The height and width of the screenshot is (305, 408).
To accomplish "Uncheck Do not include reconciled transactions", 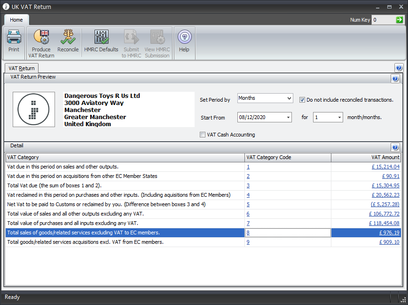I will click(303, 99).
